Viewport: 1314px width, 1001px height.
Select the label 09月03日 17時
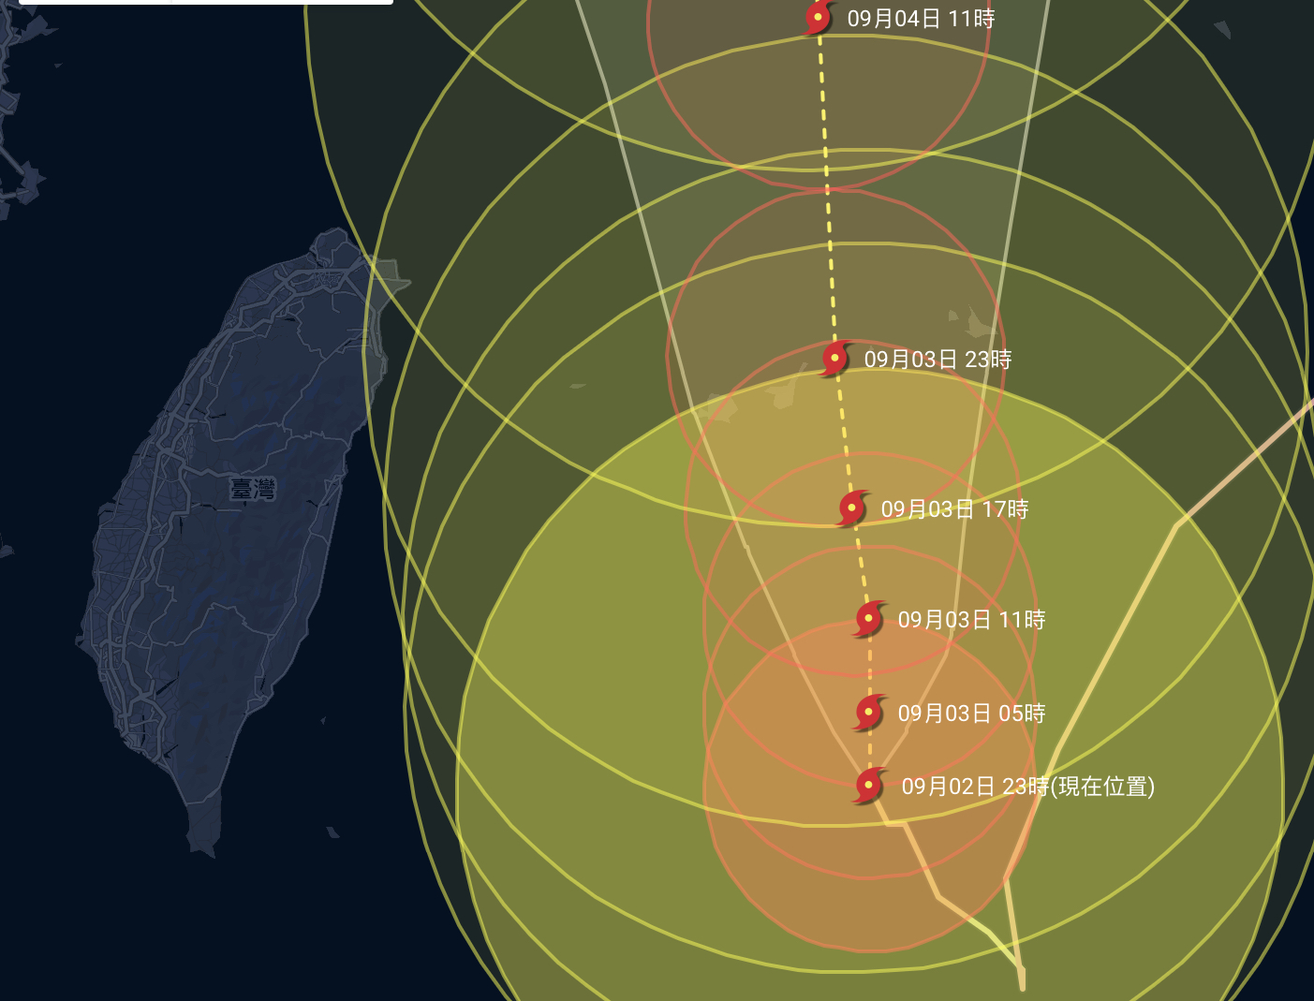tap(954, 509)
